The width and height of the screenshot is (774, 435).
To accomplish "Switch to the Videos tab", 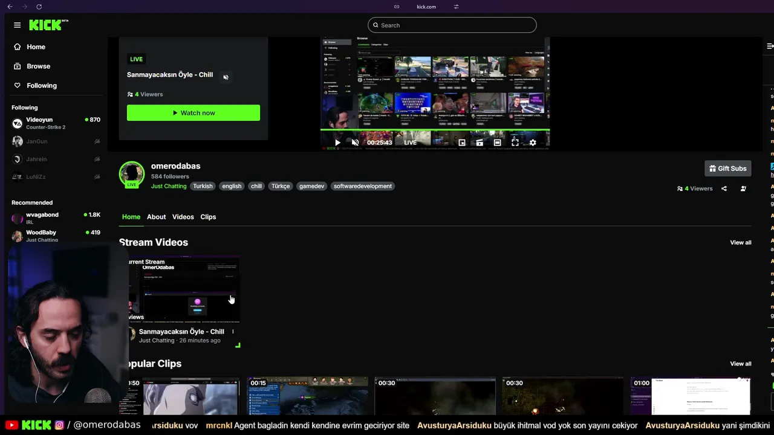I will coord(183,217).
